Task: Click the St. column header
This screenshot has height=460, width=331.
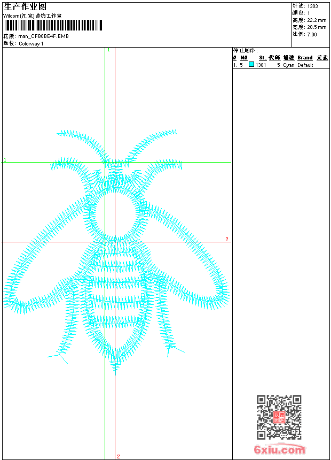Action: (x=262, y=58)
